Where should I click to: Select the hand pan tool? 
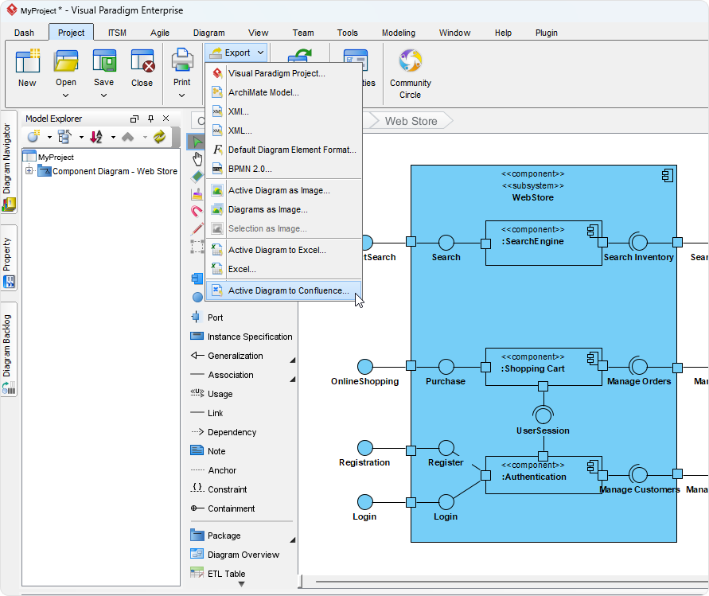tap(197, 159)
